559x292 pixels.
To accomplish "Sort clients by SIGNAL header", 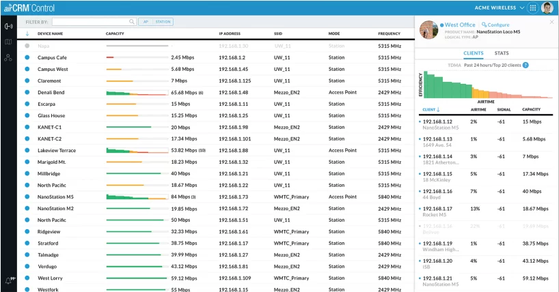I will [x=504, y=110].
